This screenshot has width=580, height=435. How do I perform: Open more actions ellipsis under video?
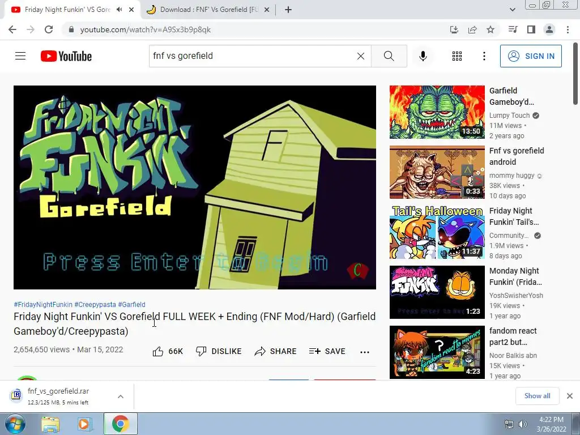tap(365, 352)
